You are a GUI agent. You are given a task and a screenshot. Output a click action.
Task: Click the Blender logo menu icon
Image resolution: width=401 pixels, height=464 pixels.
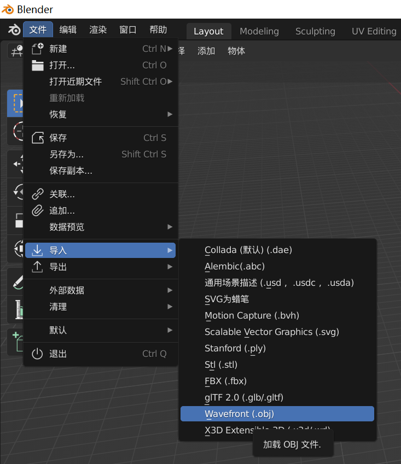[14, 30]
